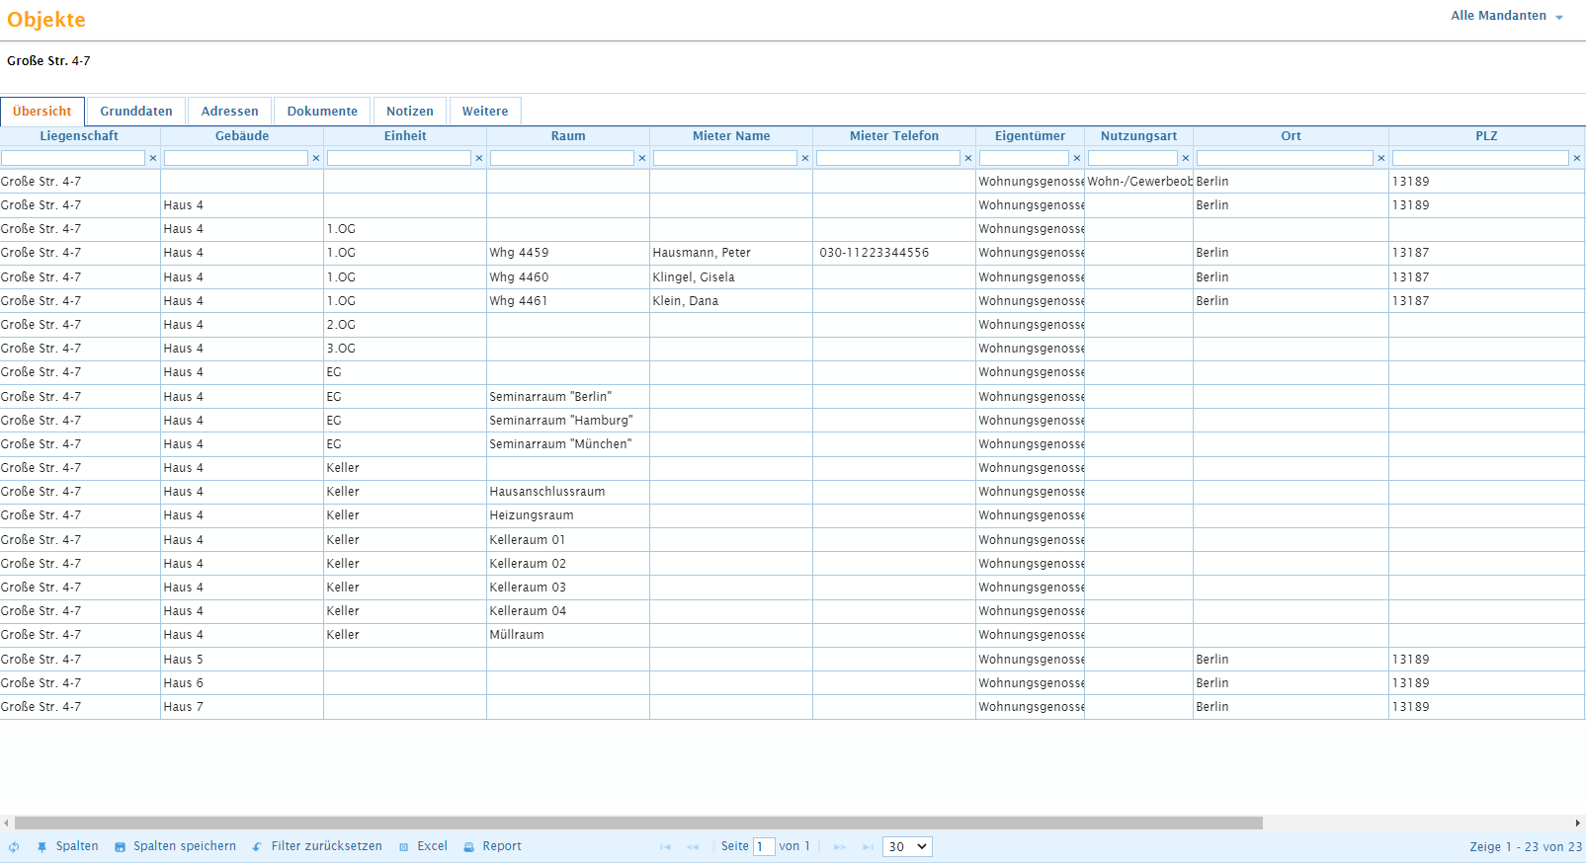This screenshot has height=864, width=1586.
Task: Open the Alle Mandanten dropdown
Action: tap(1507, 16)
